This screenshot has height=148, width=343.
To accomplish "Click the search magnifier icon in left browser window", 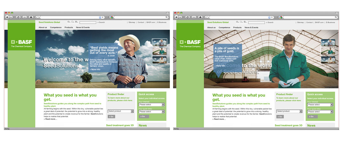I will tap(166, 17).
